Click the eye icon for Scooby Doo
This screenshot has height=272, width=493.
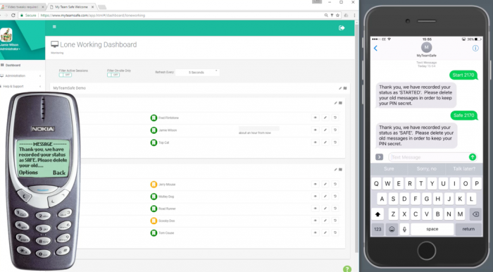tap(315, 221)
